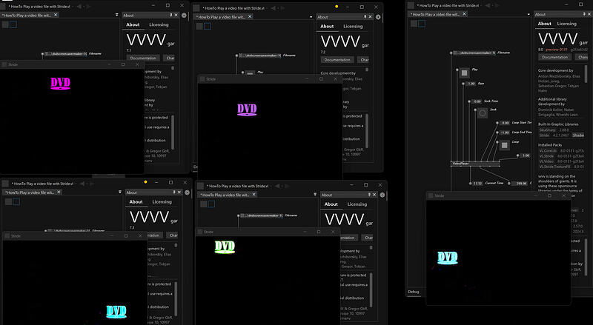Navigate back arrow in 7.1 title bar
The height and width of the screenshot is (325, 593).
click(x=79, y=7)
